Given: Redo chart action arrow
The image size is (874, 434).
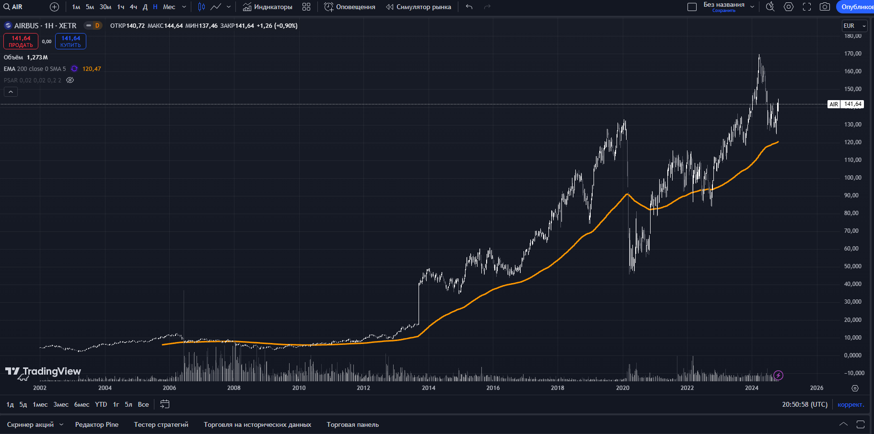Looking at the screenshot, I should coord(487,7).
